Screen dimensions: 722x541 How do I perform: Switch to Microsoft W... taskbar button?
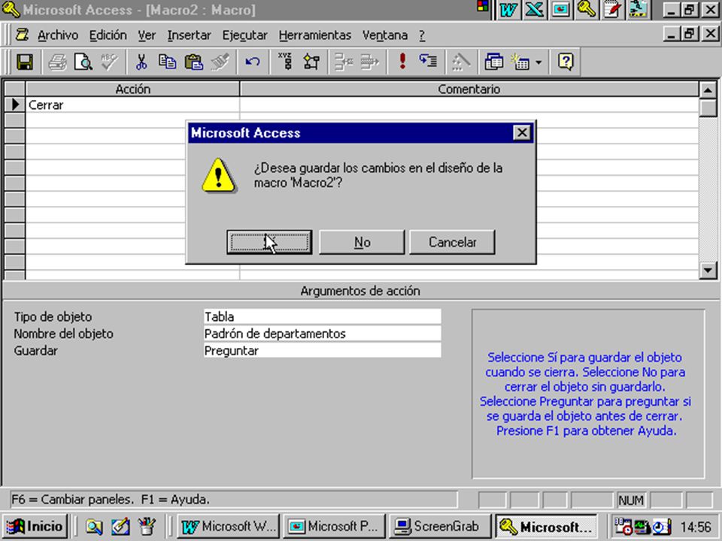click(229, 526)
